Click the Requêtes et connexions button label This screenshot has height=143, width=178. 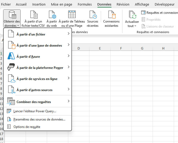pyautogui.click(x=162, y=13)
